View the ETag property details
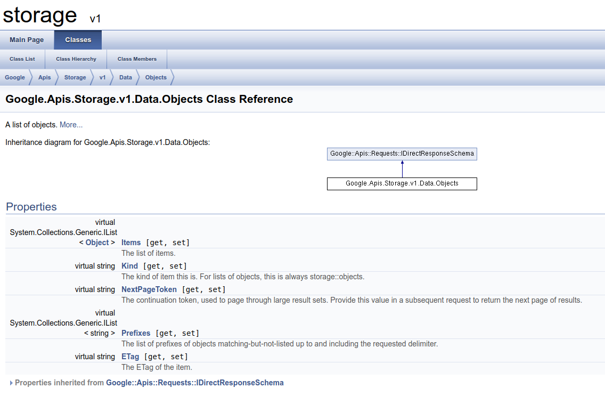605x404 pixels. [x=130, y=357]
